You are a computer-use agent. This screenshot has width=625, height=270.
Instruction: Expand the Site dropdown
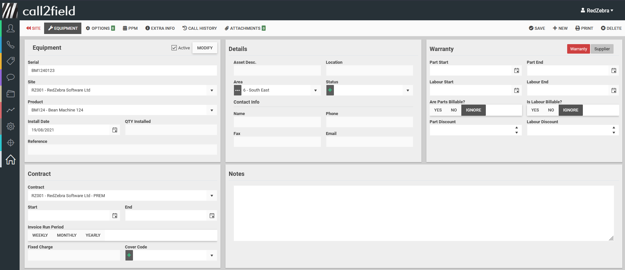point(212,91)
